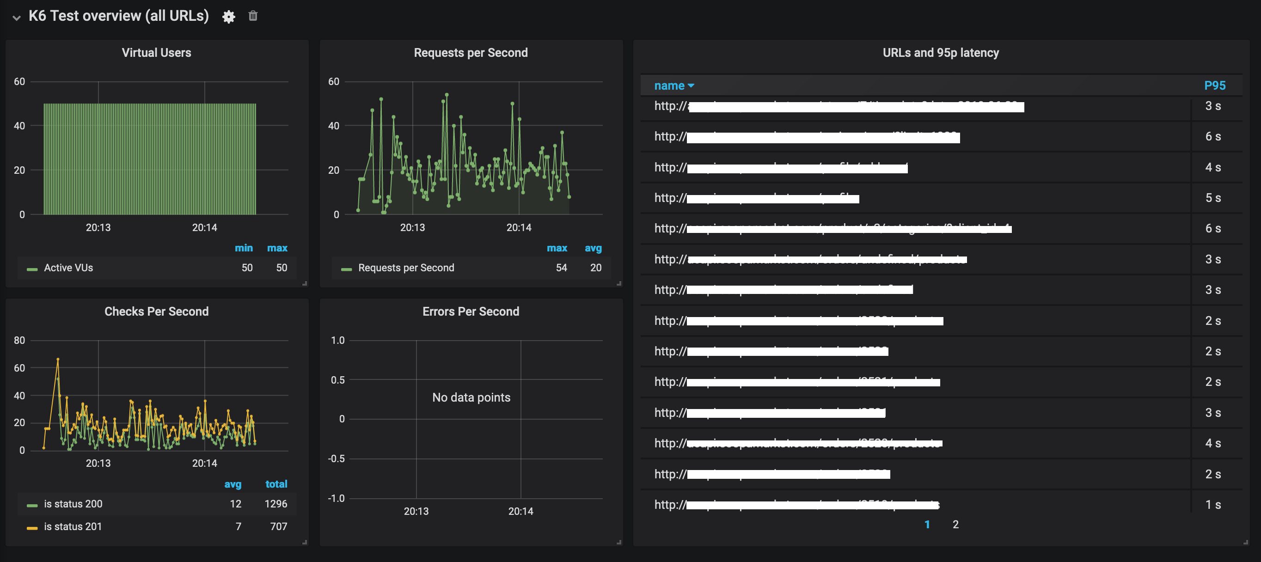Viewport: 1261px width, 562px height.
Task: Sort Checks legend by total column
Action: pos(276,484)
